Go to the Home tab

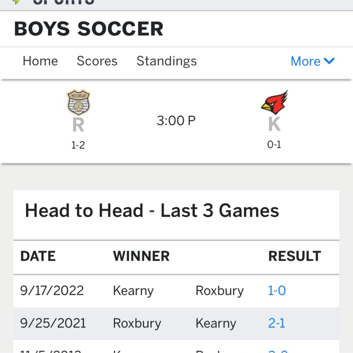coord(40,61)
